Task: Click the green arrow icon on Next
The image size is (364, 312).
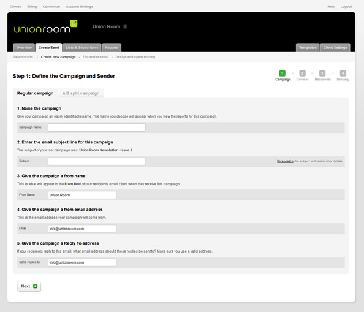Action: 36,286
